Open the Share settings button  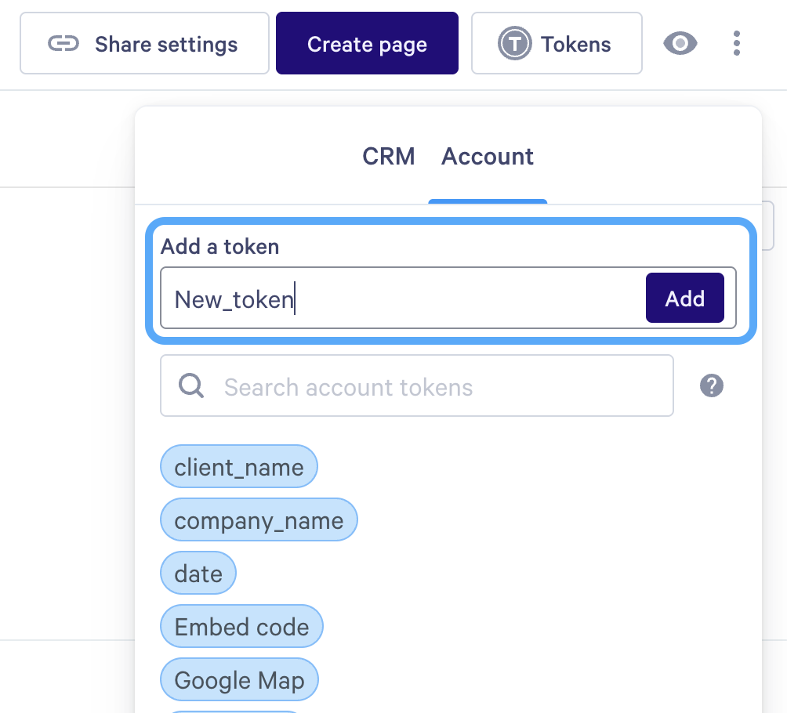point(144,44)
